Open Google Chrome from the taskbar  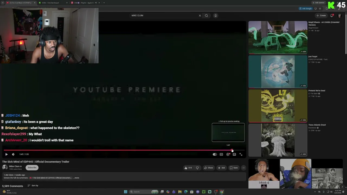tap(221, 192)
